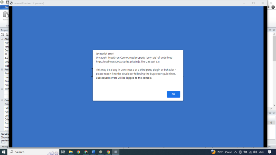Screen dimensions: 276x155
Task: Click the Meet Now tray icon
Action: (240, 152)
